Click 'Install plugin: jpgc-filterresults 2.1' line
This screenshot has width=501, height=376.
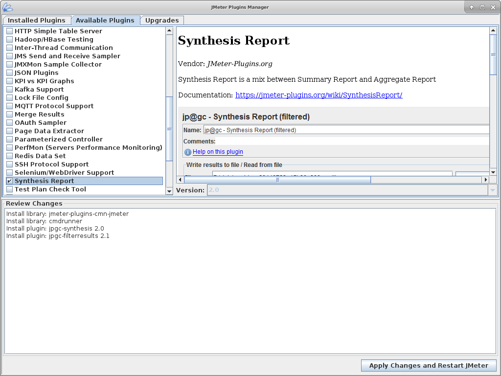tap(58, 235)
